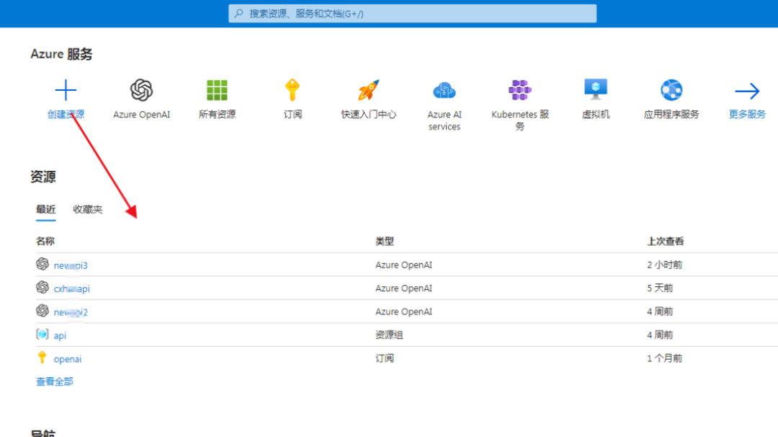This screenshot has height=437, width=778.
Task: Open the Azure OpenAI service icon
Action: tap(141, 89)
